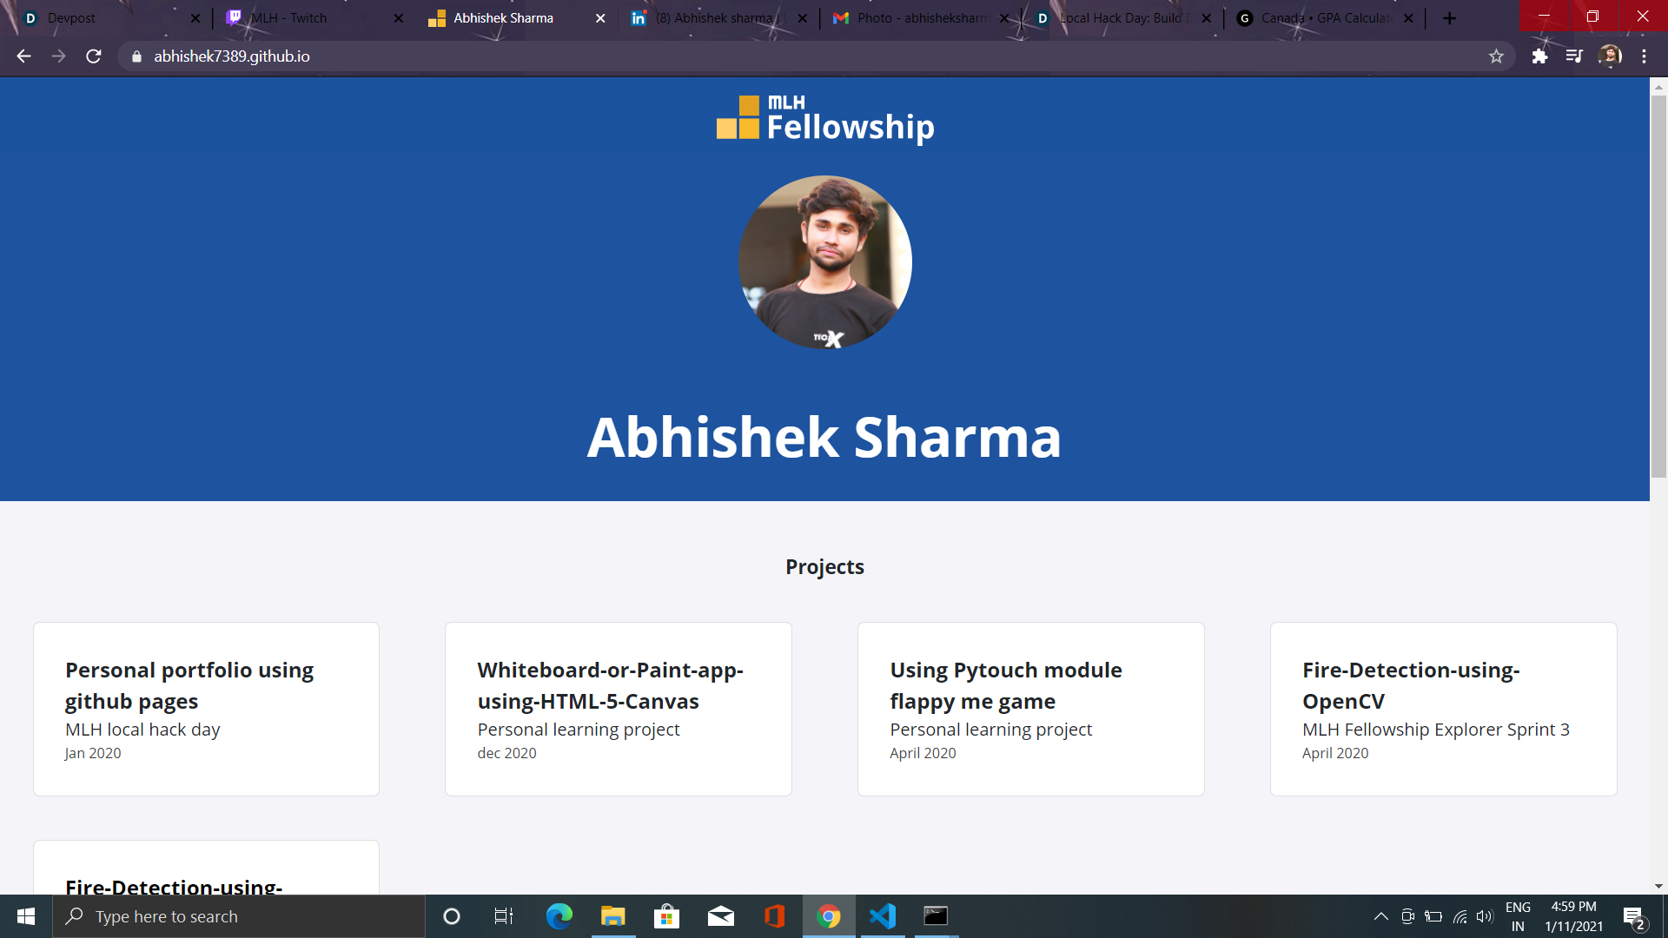Viewport: 1668px width, 938px height.
Task: Go back with the browser back arrow
Action: (23, 56)
